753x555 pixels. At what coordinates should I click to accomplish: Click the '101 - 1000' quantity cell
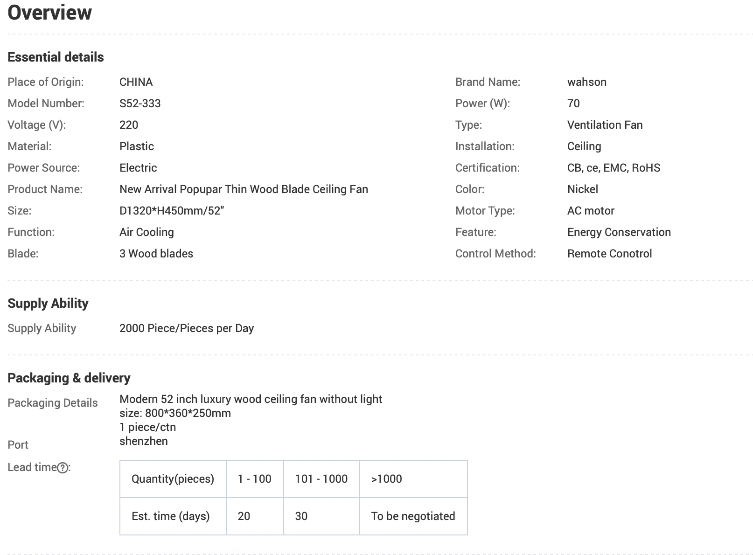pos(321,479)
